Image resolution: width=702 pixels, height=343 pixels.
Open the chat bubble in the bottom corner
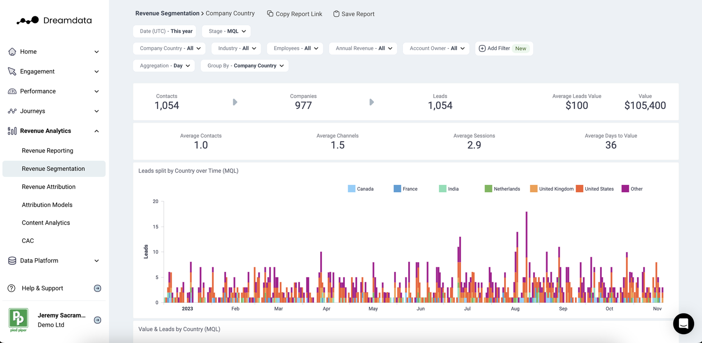tap(683, 323)
